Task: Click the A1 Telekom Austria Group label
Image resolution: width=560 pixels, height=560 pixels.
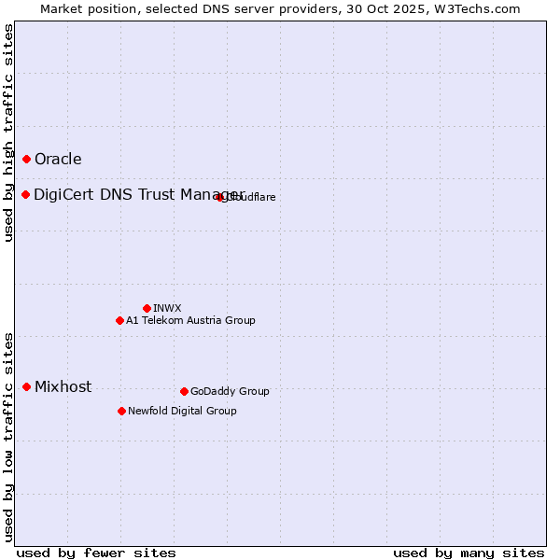Action: tap(190, 321)
